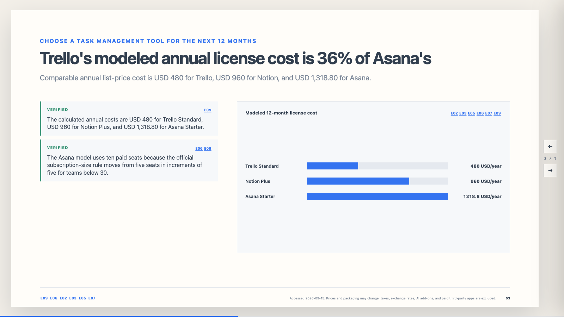Advance to the next slide arrow
The height and width of the screenshot is (317, 564).
[550, 170]
